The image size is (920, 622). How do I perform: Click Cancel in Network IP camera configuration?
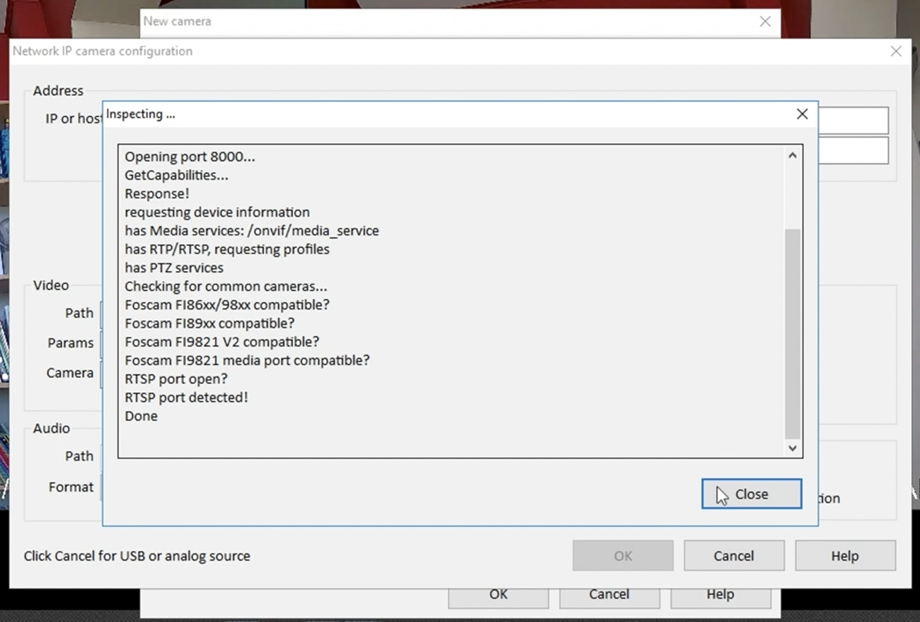734,556
